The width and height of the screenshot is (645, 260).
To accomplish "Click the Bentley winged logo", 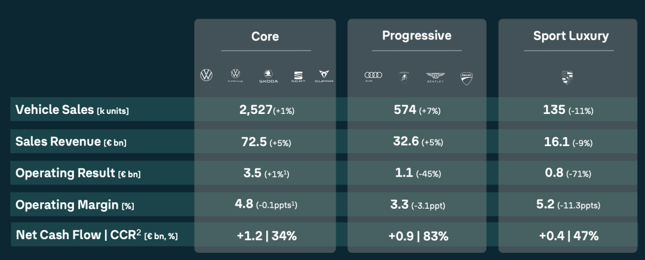I will click(435, 76).
